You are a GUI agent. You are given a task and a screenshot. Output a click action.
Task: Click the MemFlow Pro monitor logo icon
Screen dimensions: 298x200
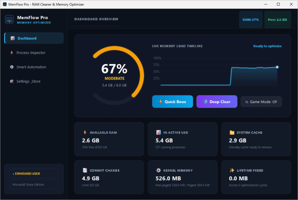click(9, 19)
